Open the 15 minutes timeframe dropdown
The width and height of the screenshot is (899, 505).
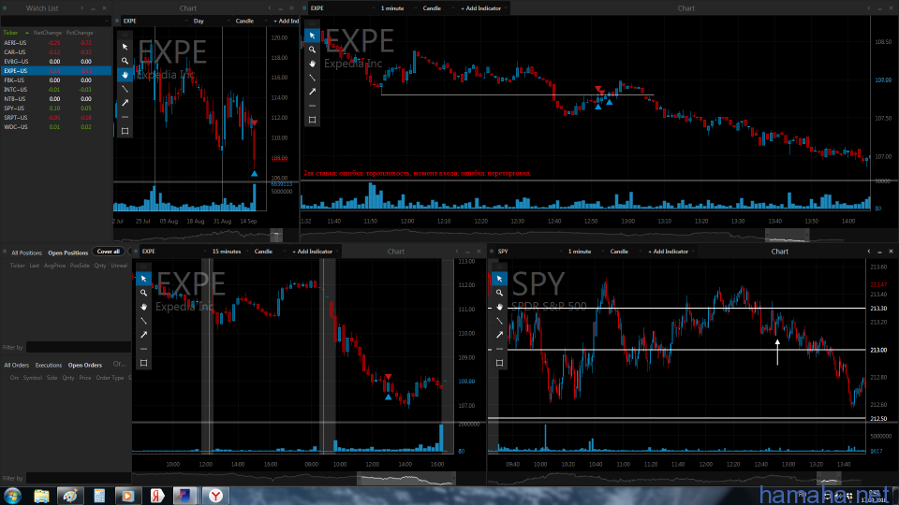click(x=229, y=252)
